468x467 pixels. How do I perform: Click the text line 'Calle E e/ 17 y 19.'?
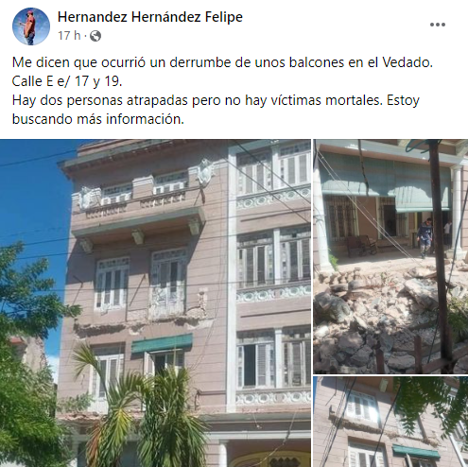[x=67, y=81]
